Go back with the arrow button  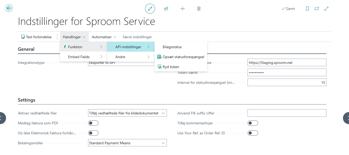coord(9,8)
